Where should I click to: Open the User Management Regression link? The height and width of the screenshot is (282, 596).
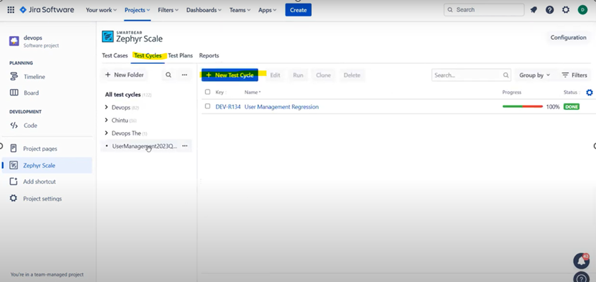click(x=282, y=107)
